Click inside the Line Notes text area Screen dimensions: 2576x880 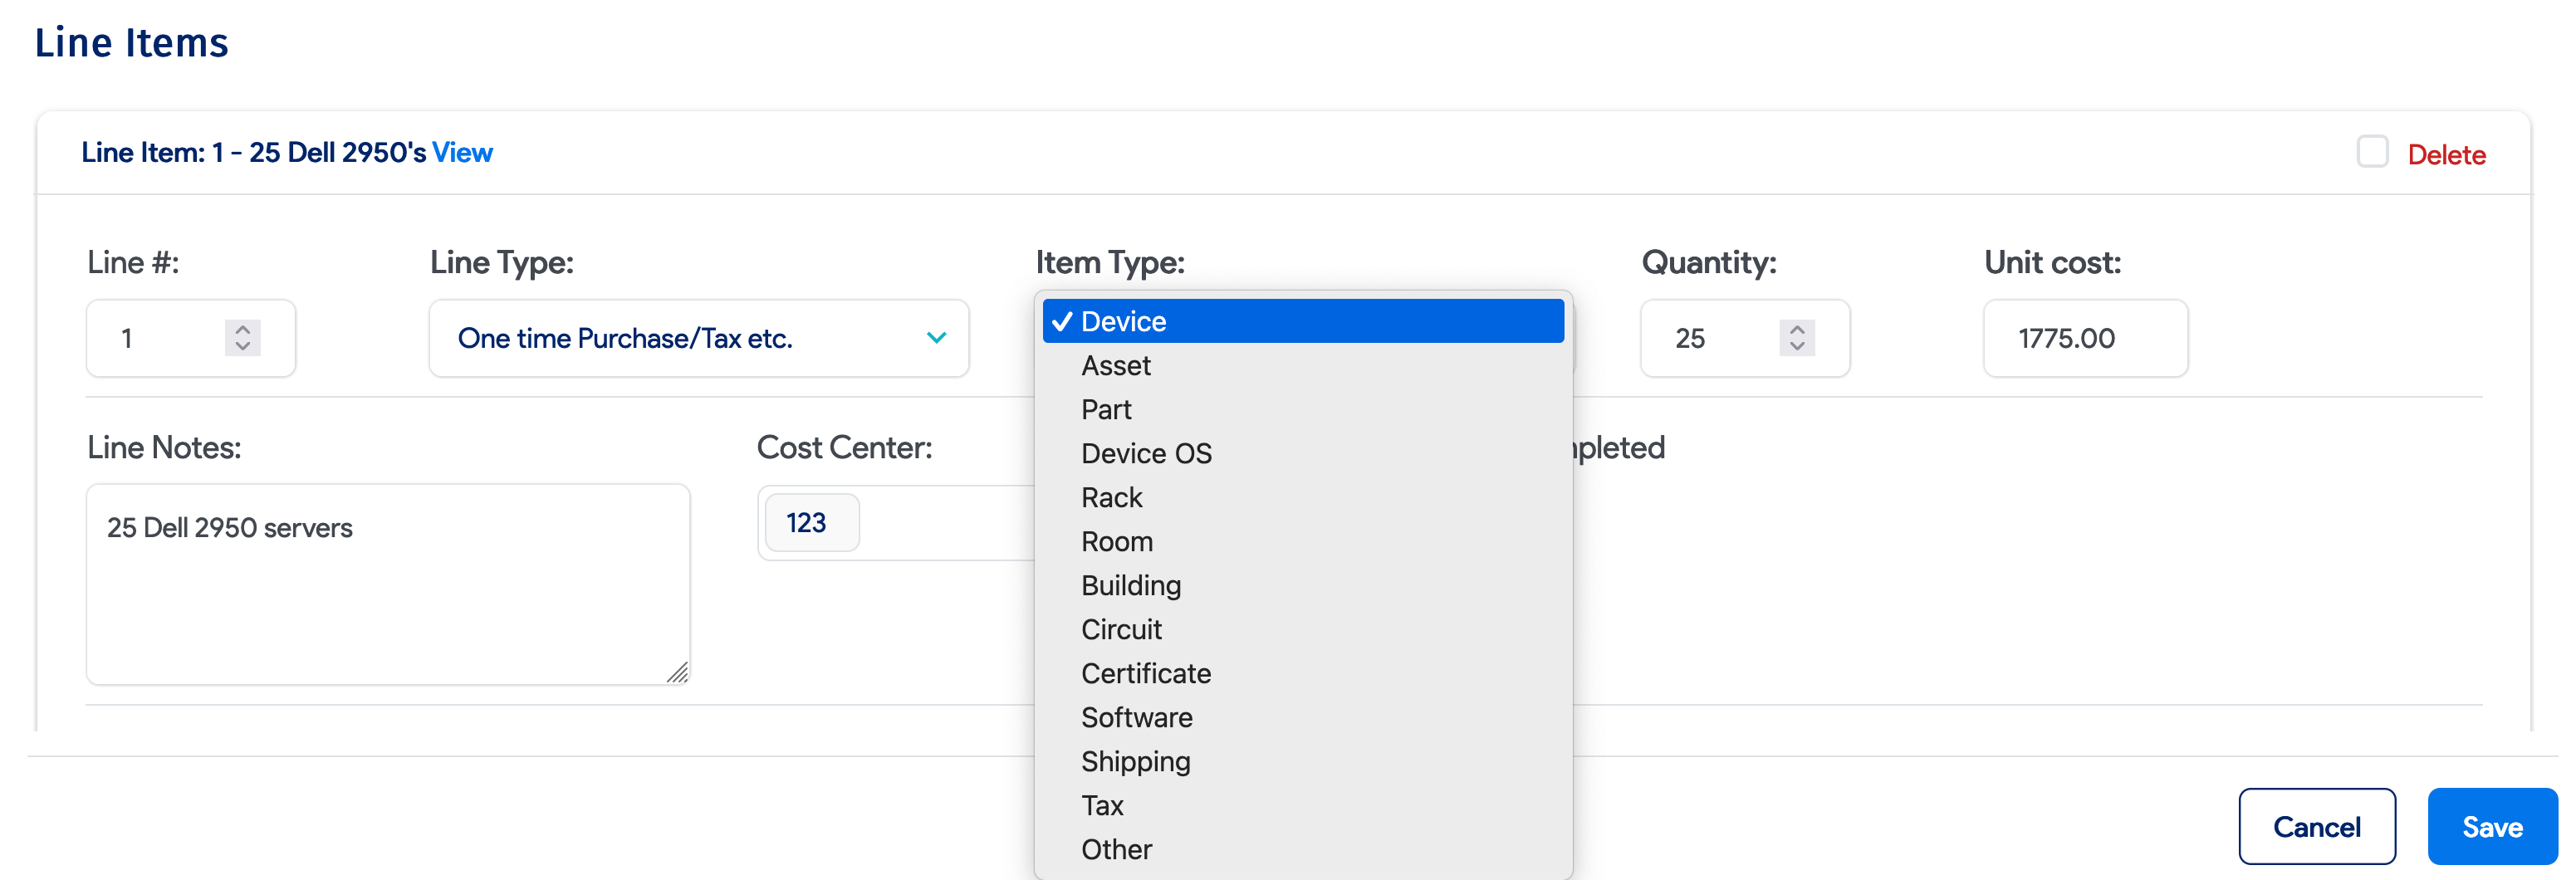(388, 585)
